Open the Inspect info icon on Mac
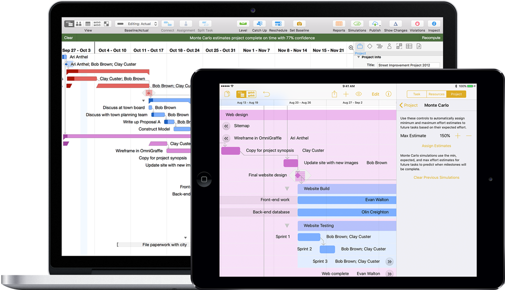 (x=434, y=24)
